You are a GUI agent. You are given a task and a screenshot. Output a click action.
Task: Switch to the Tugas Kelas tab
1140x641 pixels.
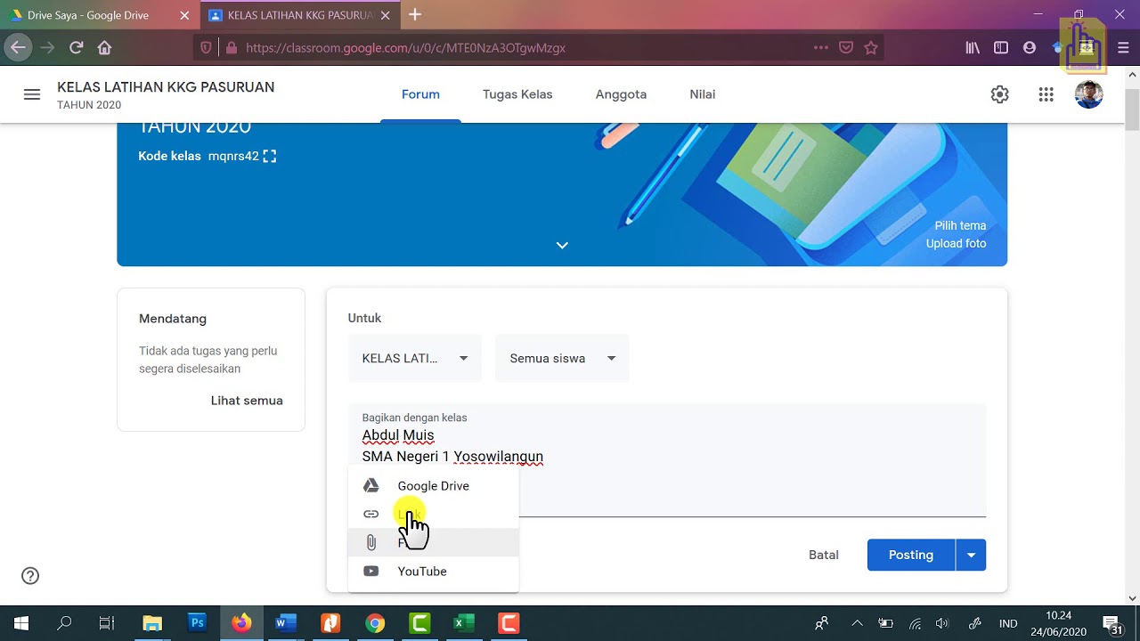click(517, 94)
